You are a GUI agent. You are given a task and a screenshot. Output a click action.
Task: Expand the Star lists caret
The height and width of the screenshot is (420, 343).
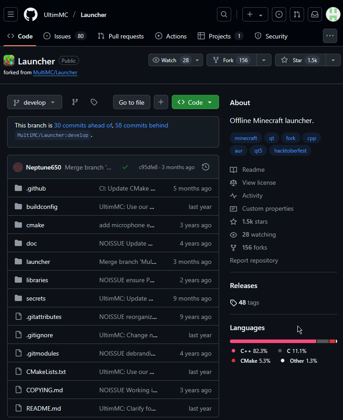coord(333,60)
